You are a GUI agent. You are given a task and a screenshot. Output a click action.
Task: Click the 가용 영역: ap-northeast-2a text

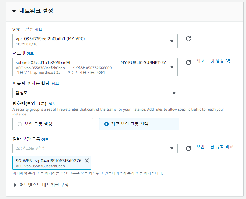(38, 73)
